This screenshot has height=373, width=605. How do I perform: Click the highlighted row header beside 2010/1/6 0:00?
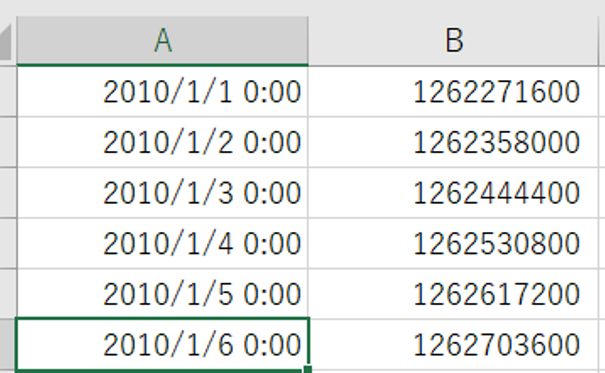[8, 344]
